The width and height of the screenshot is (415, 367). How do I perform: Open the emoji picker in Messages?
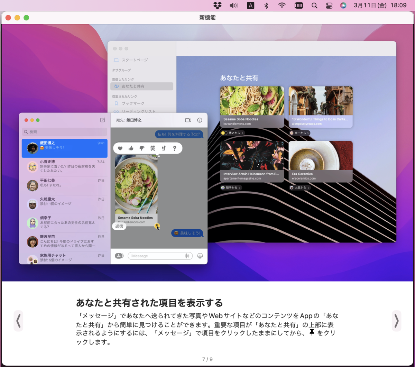pos(200,256)
